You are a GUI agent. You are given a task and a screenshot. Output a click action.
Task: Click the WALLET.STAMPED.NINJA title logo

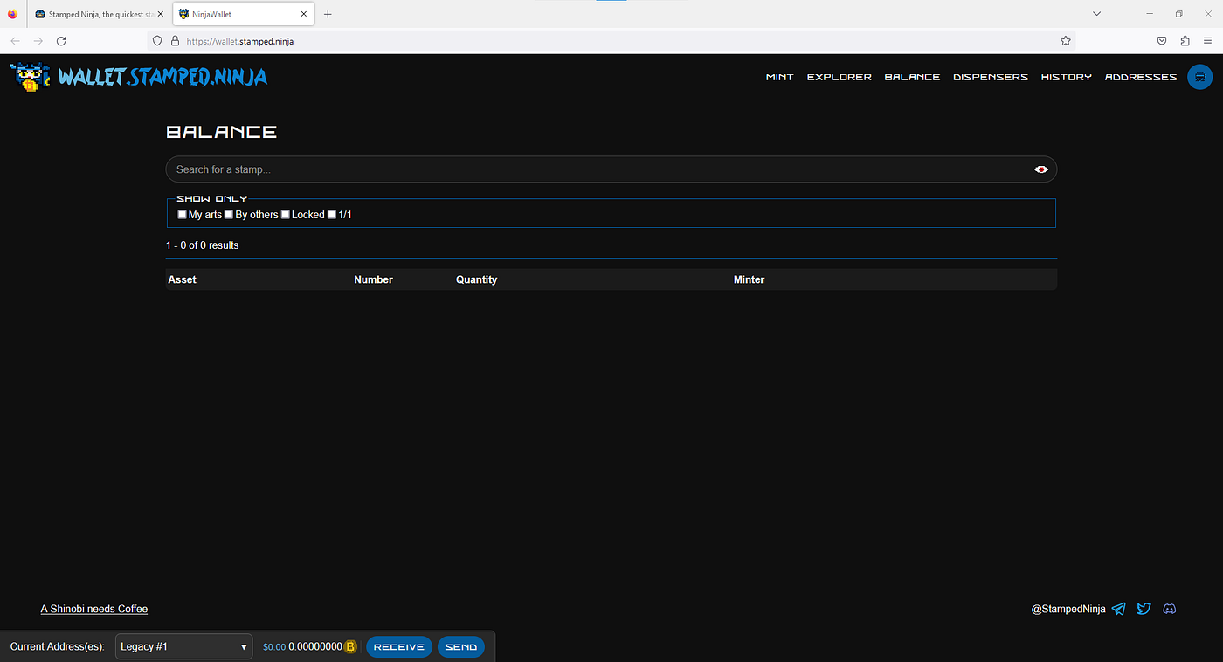coord(162,77)
